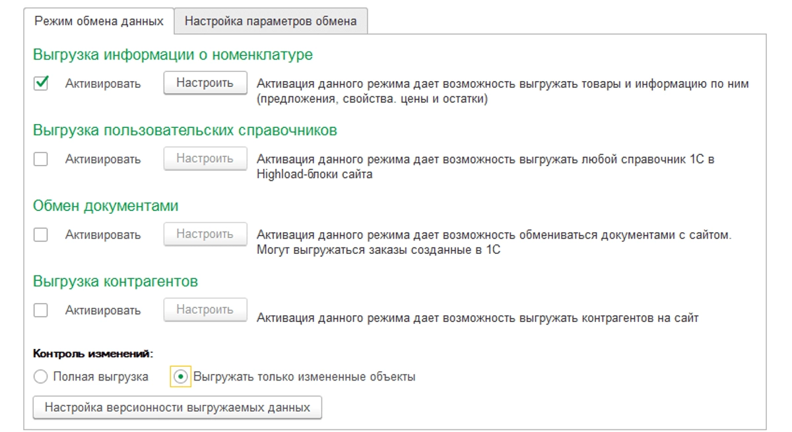
Task: Click the 'Контроль изменений:' label
Action: pyautogui.click(x=93, y=354)
